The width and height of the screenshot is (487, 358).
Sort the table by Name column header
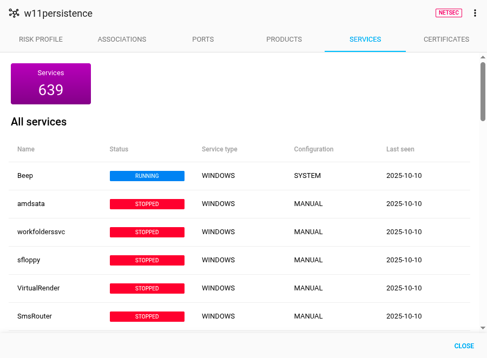coord(26,149)
